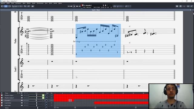Open a new document tab with plus
Image resolution: width=194 pixels, height=109 pixels.
pyautogui.click(x=193, y=10)
